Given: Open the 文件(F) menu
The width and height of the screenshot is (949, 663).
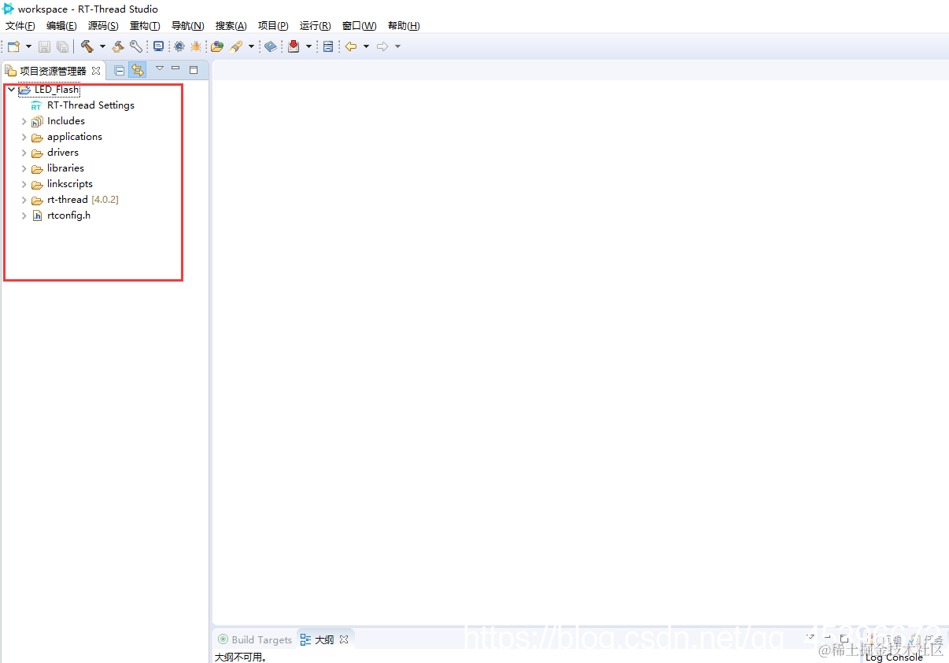Looking at the screenshot, I should 20,26.
